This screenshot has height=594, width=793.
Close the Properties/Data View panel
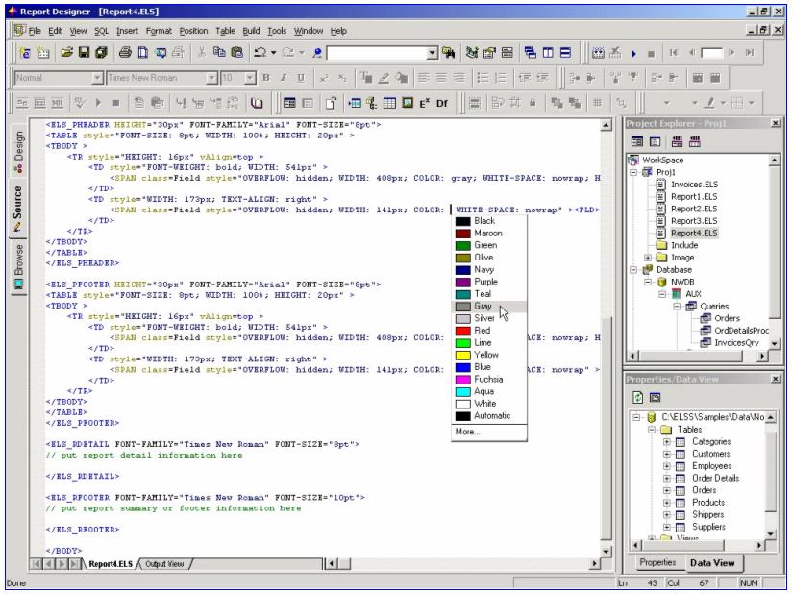(776, 379)
